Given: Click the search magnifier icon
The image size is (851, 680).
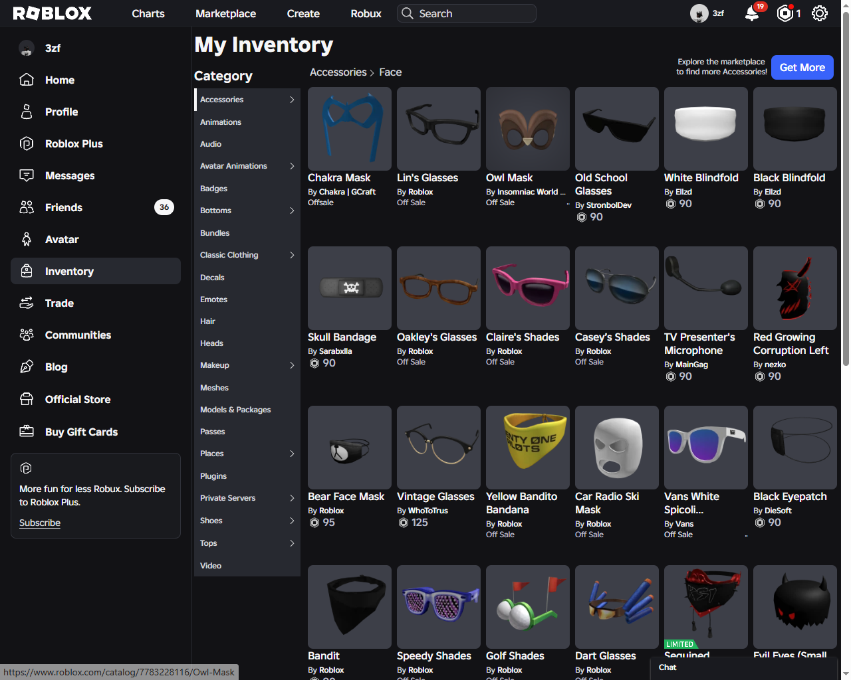Looking at the screenshot, I should (407, 13).
